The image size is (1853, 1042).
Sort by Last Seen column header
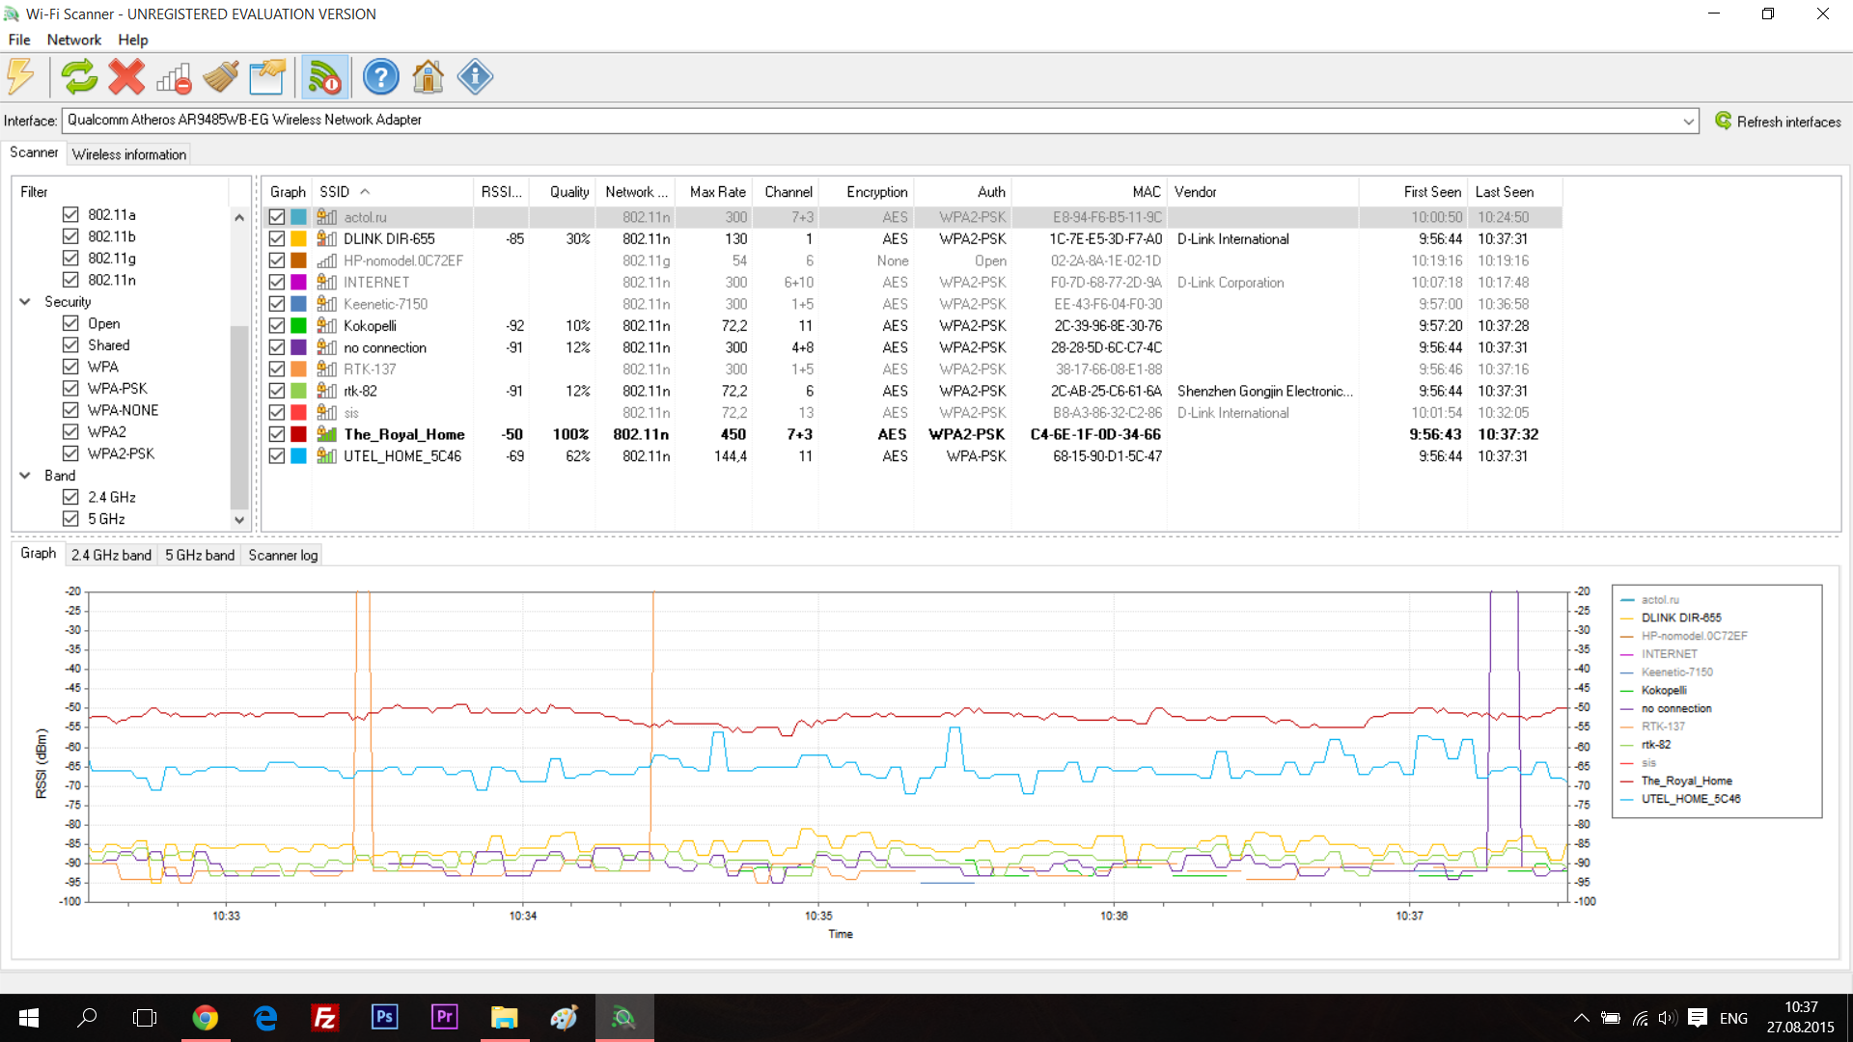click(x=1515, y=192)
